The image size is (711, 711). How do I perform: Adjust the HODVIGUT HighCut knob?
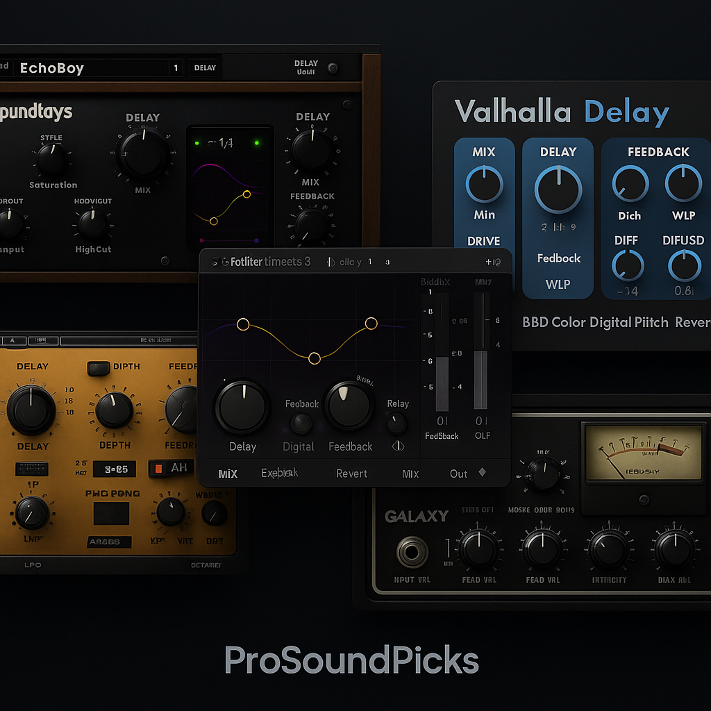tap(92, 224)
